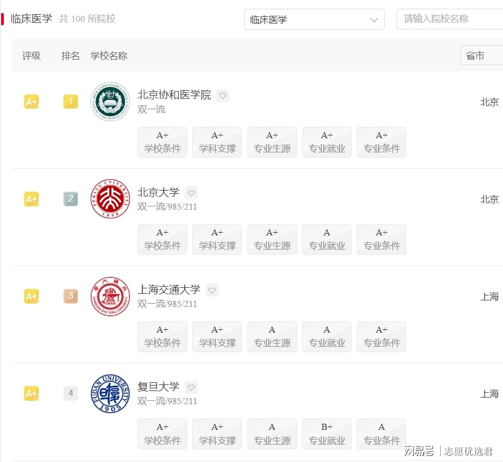
Task: Open 北京大学 school name link
Action: (158, 192)
